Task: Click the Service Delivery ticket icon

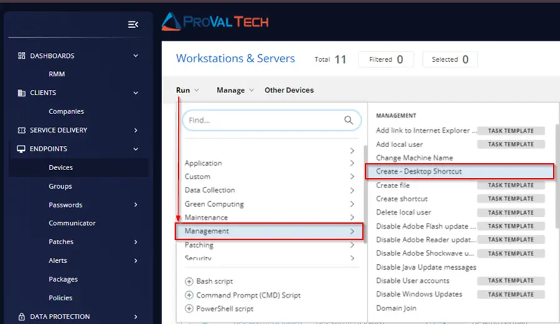Action: [21, 130]
